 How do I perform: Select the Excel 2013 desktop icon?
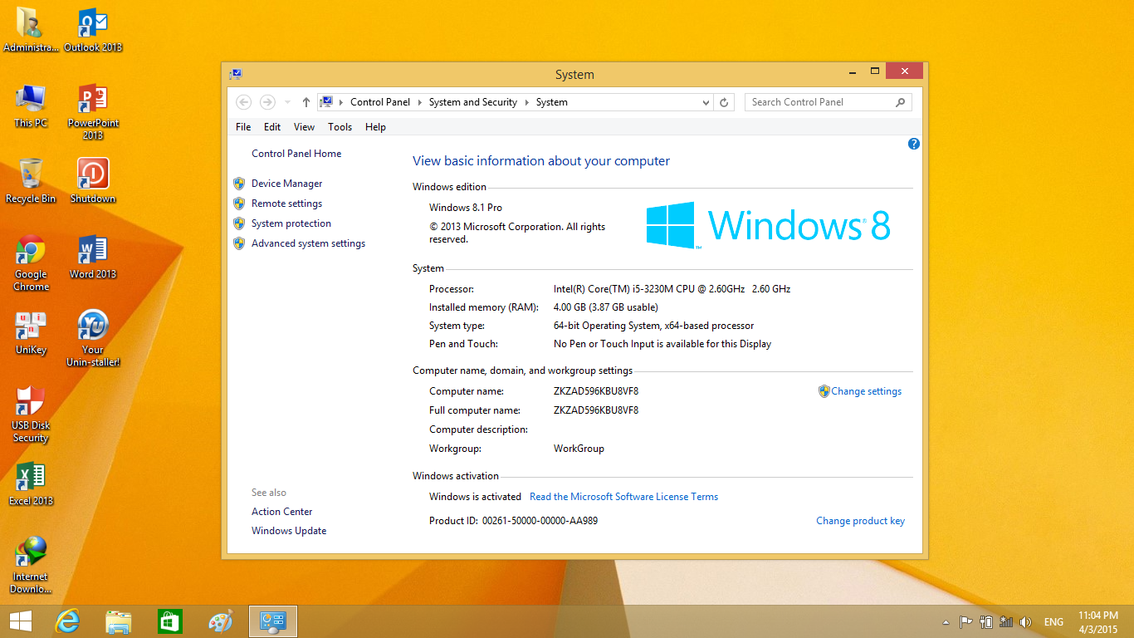[31, 483]
